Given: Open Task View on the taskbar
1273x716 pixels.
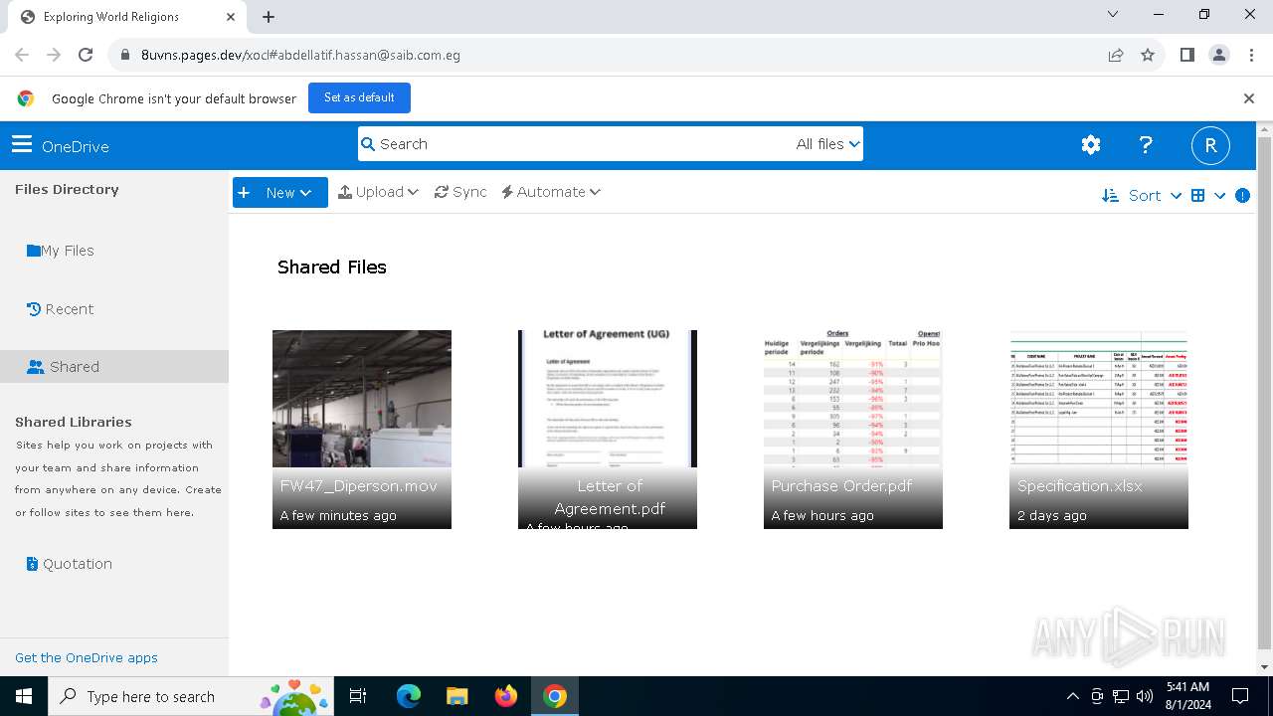Looking at the screenshot, I should tap(358, 696).
